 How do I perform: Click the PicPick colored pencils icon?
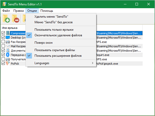pos(8,63)
